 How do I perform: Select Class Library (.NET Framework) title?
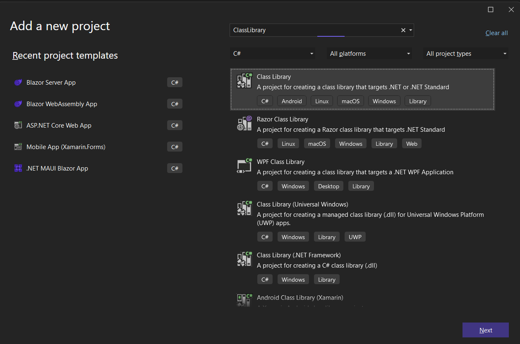[299, 255]
